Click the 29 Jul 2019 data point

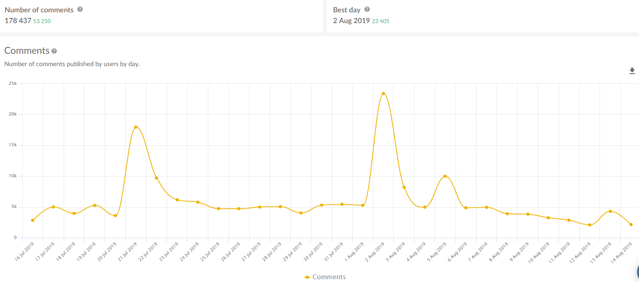point(301,213)
